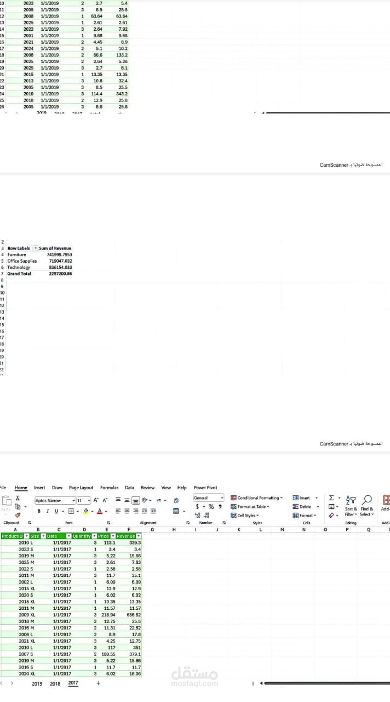The height and width of the screenshot is (702, 390).
Task: Open the Format cells dropdown
Action: [306, 516]
